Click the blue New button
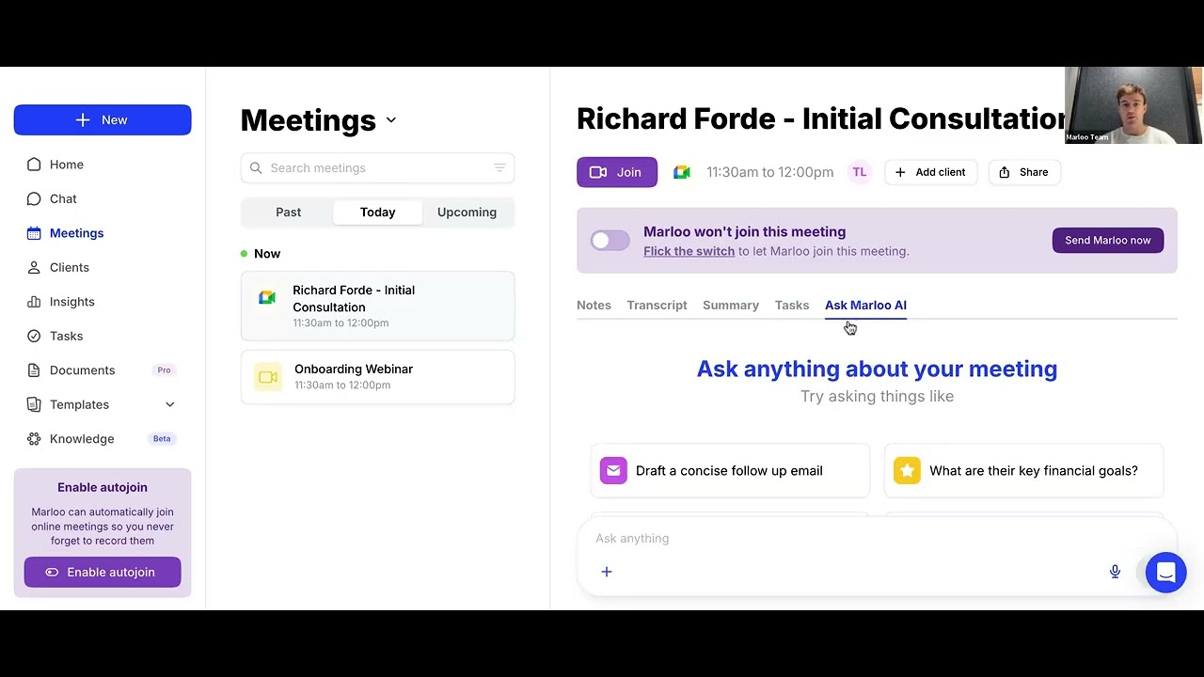 (103, 120)
